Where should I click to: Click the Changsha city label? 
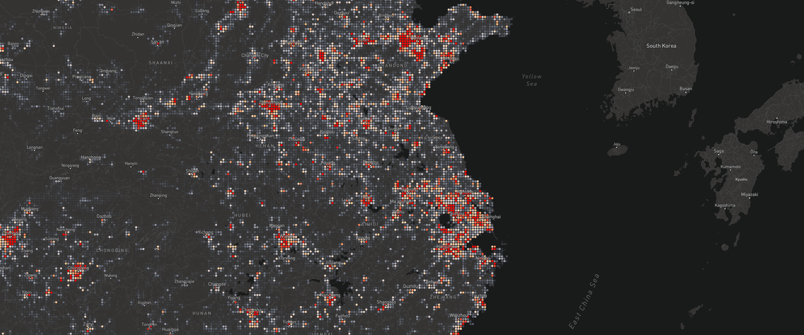tap(251, 310)
